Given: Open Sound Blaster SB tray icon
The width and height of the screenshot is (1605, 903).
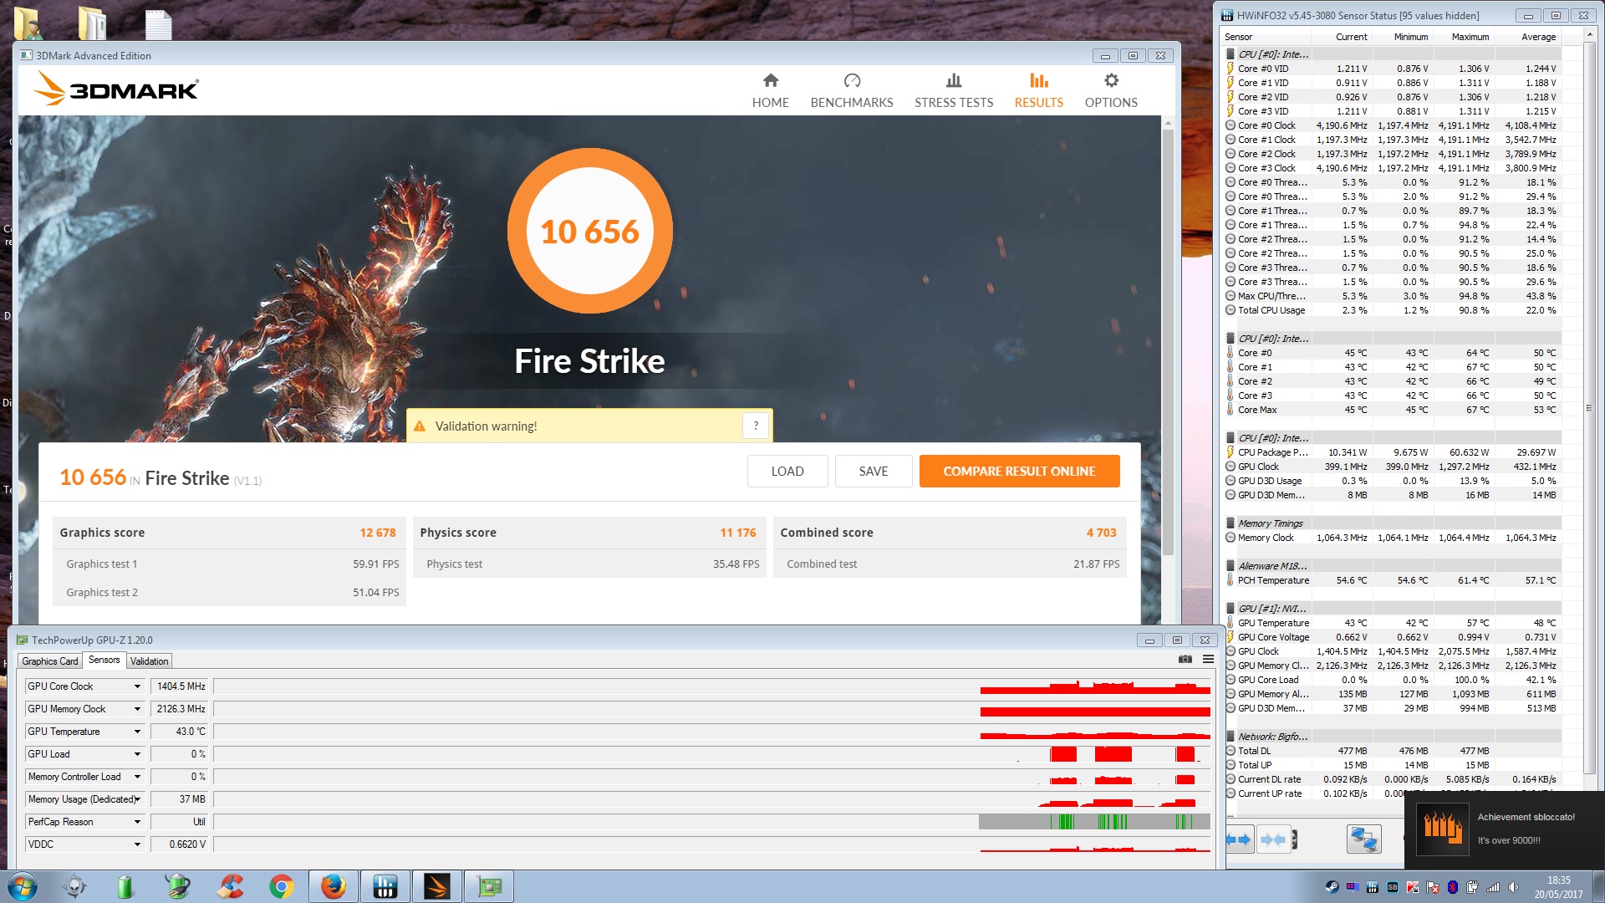Looking at the screenshot, I should (1393, 887).
